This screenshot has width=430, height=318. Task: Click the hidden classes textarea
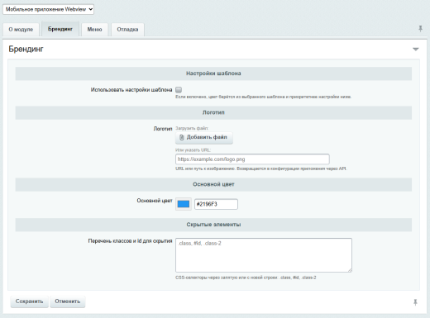pyautogui.click(x=264, y=255)
